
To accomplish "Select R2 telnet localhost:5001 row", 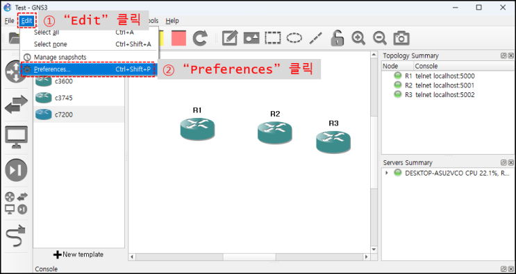I will [447, 85].
